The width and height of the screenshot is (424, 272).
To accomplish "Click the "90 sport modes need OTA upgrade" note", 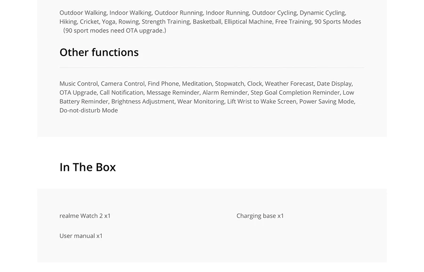I will [115, 31].
